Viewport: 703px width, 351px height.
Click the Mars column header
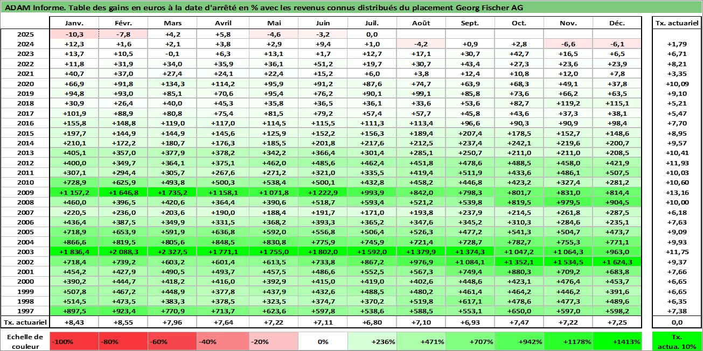click(x=172, y=23)
